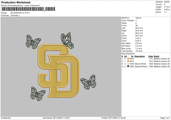Screen dimensions: 171x120
Task: Click the "Left:" label
Action: point(123,28)
